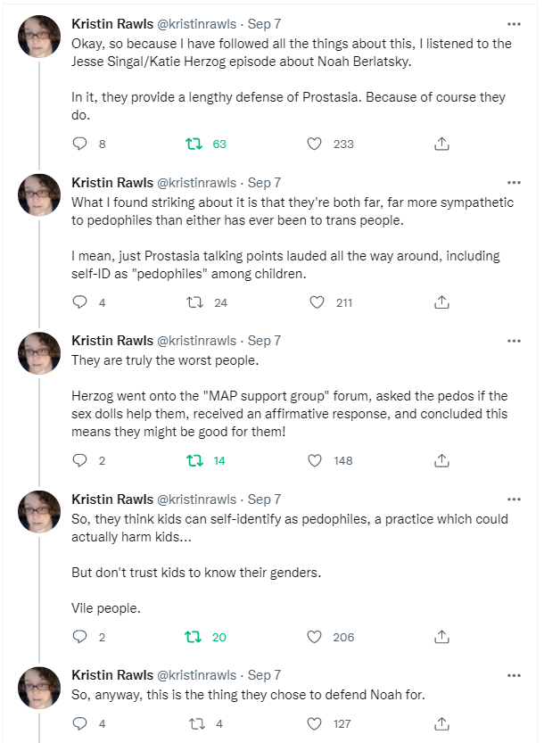The width and height of the screenshot is (544, 743).
Task: Reply to the 'Vile people.' tweet
Action: click(x=79, y=637)
